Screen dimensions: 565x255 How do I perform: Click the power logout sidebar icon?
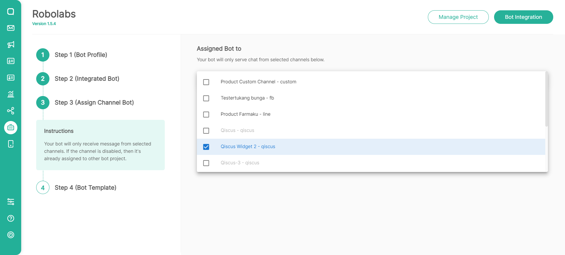pyautogui.click(x=11, y=235)
